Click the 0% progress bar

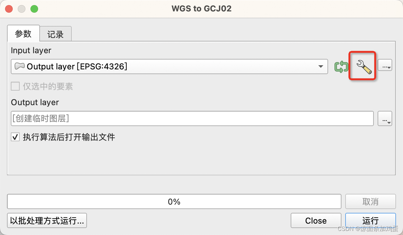pyautogui.click(x=174, y=201)
